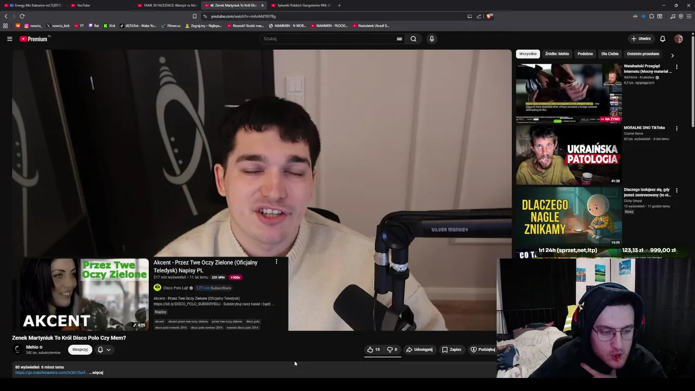
Task: Open the new tab plus button
Action: tap(339, 5)
